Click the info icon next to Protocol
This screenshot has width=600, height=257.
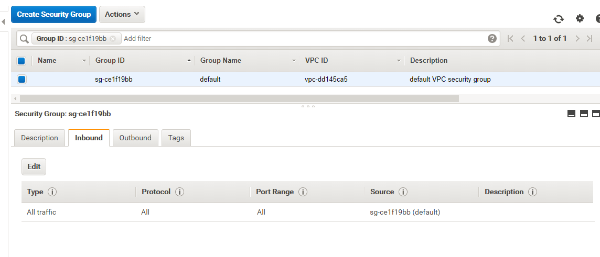pos(179,192)
